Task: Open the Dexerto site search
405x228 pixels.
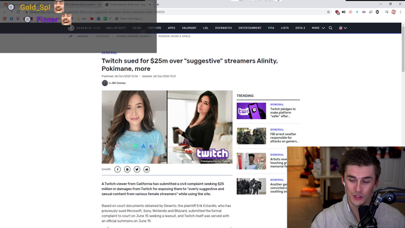Action: coord(330,28)
